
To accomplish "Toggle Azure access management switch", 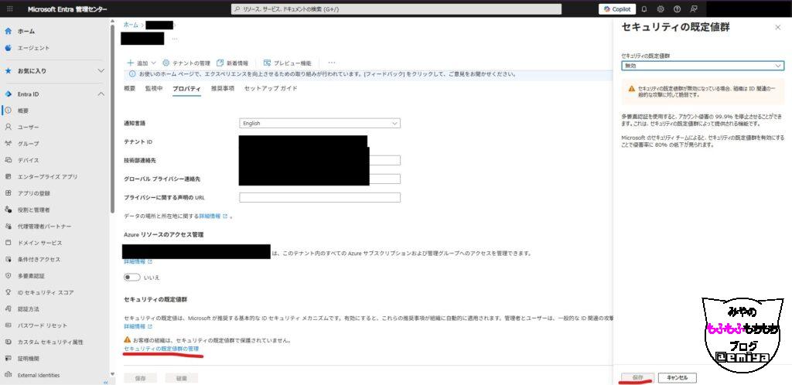I will point(131,278).
